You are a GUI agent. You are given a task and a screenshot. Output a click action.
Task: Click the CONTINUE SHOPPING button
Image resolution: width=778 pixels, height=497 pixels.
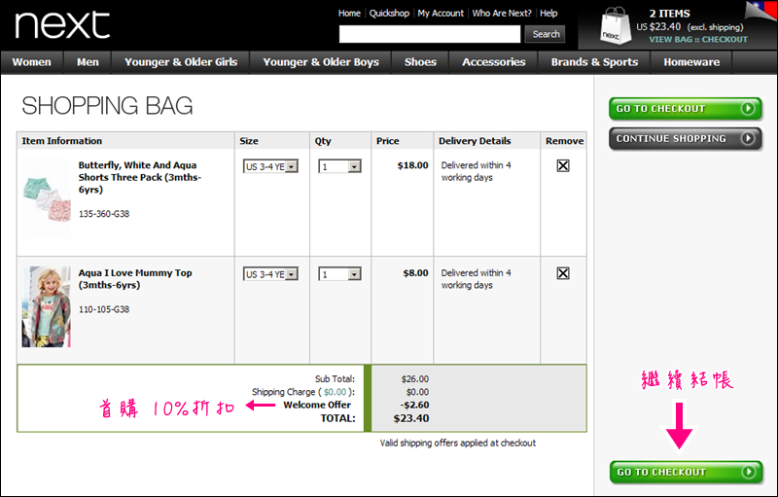pos(686,139)
